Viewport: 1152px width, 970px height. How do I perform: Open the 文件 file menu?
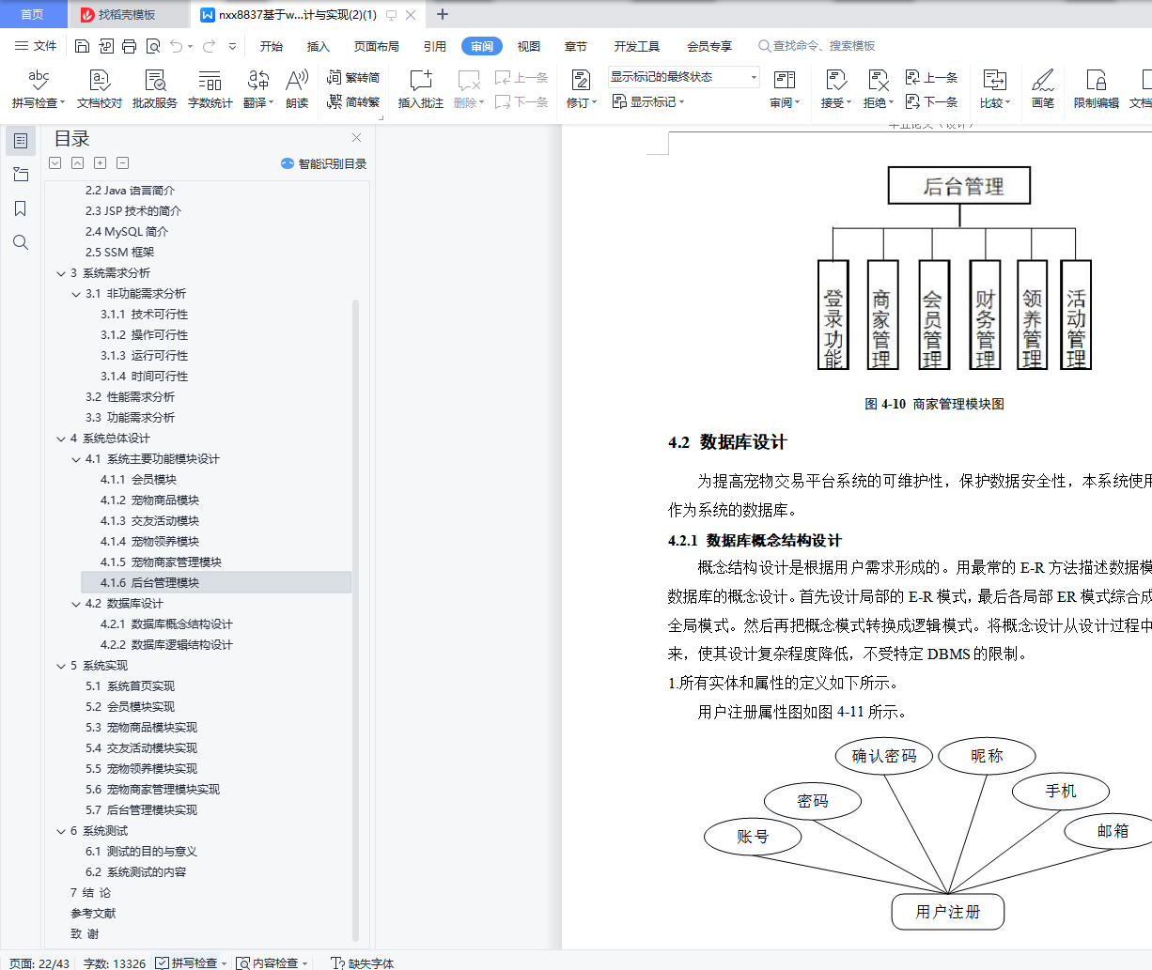pyautogui.click(x=36, y=46)
